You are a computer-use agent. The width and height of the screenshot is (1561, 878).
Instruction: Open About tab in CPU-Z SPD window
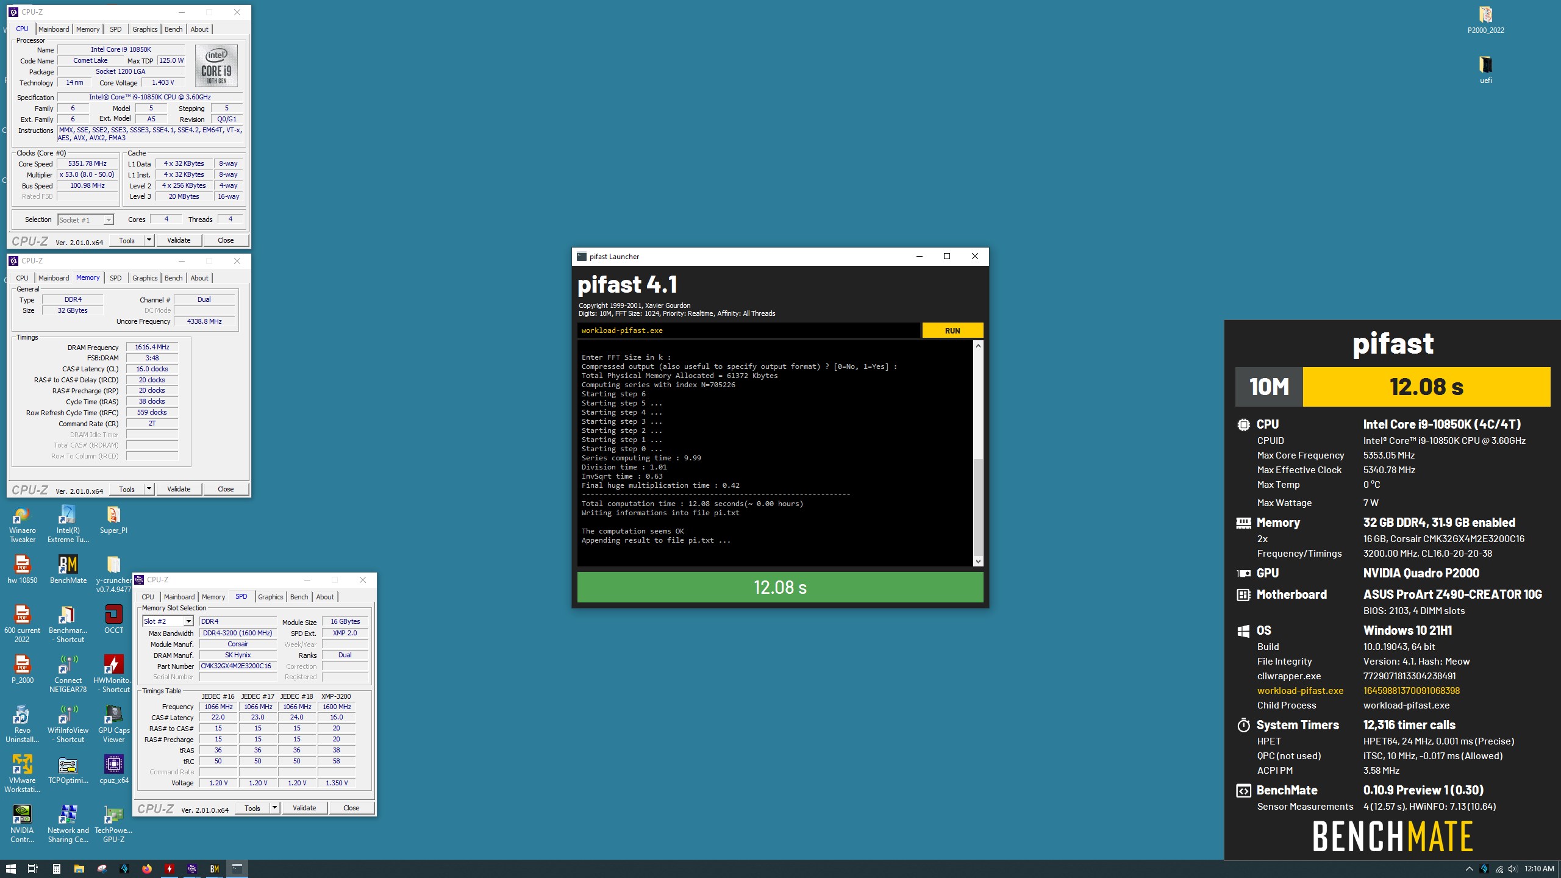[x=325, y=597]
